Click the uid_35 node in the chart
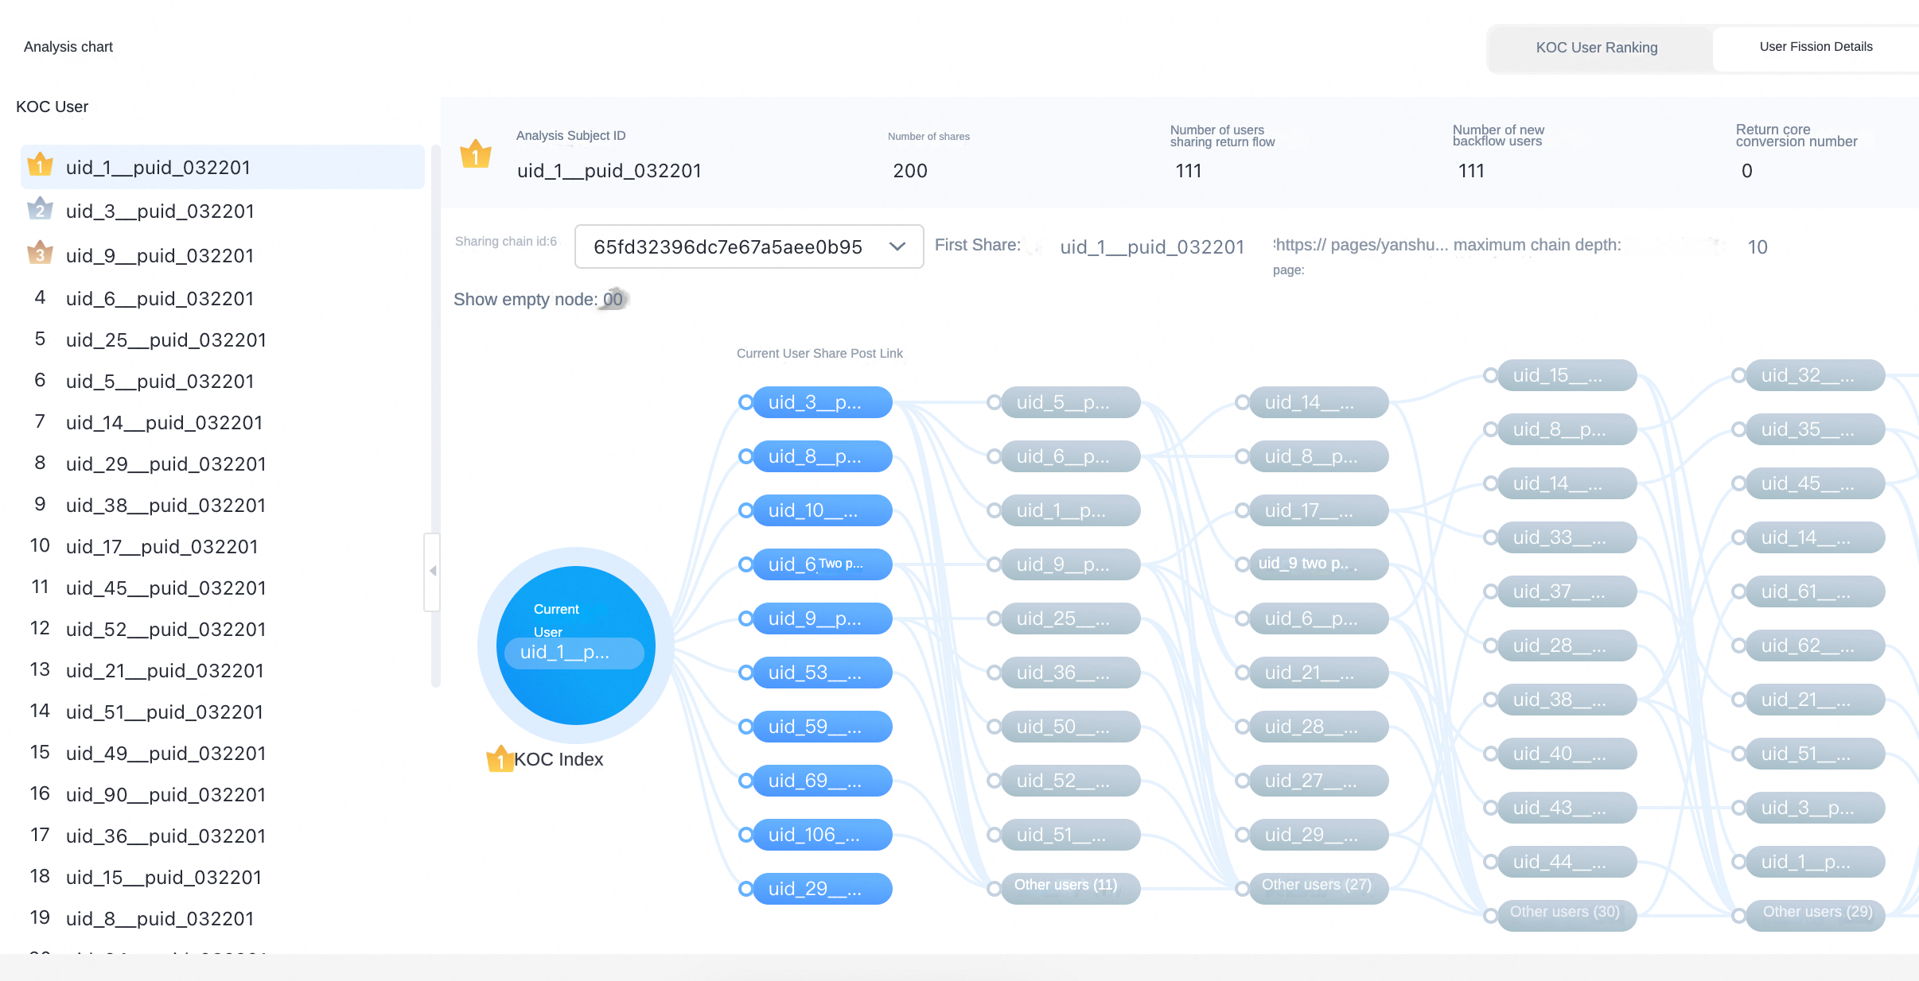 (x=1816, y=429)
